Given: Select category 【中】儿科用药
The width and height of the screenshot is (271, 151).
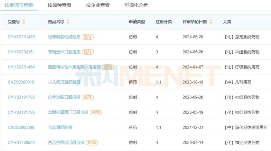Looking at the screenshot, I should [238, 82].
